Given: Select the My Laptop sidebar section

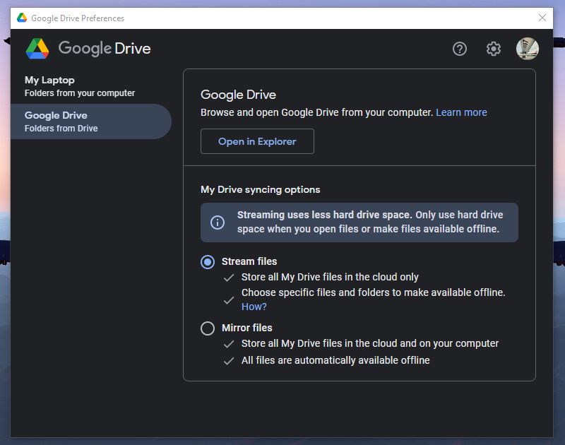Looking at the screenshot, I should pos(85,85).
